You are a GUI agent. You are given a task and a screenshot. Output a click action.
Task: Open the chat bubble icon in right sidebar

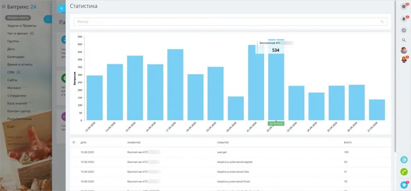click(404, 30)
